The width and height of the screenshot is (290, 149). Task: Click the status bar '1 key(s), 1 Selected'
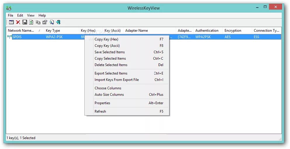pos(21,138)
